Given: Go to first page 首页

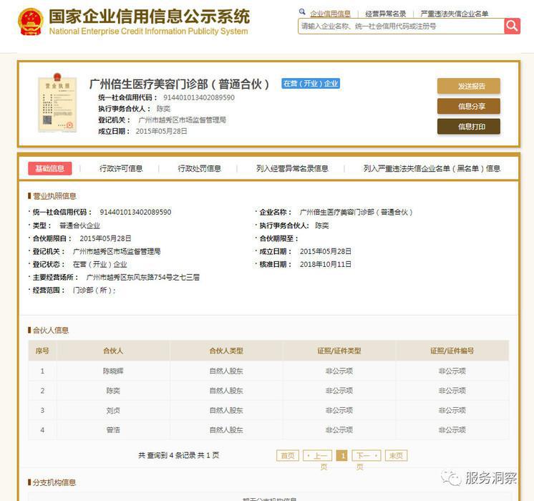Looking at the screenshot, I should pos(288,455).
